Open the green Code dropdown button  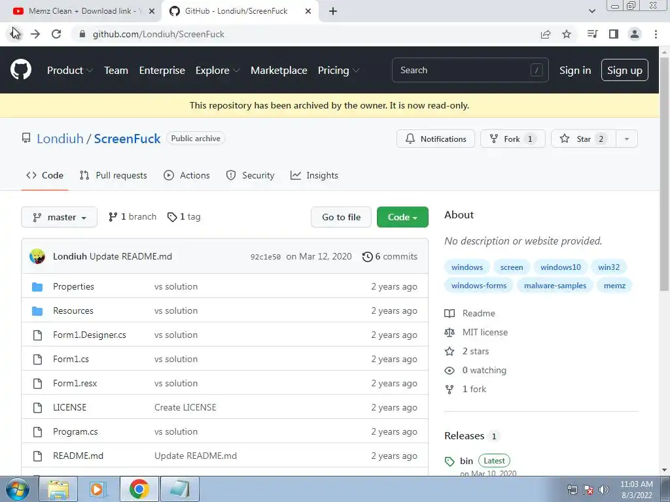[402, 217]
